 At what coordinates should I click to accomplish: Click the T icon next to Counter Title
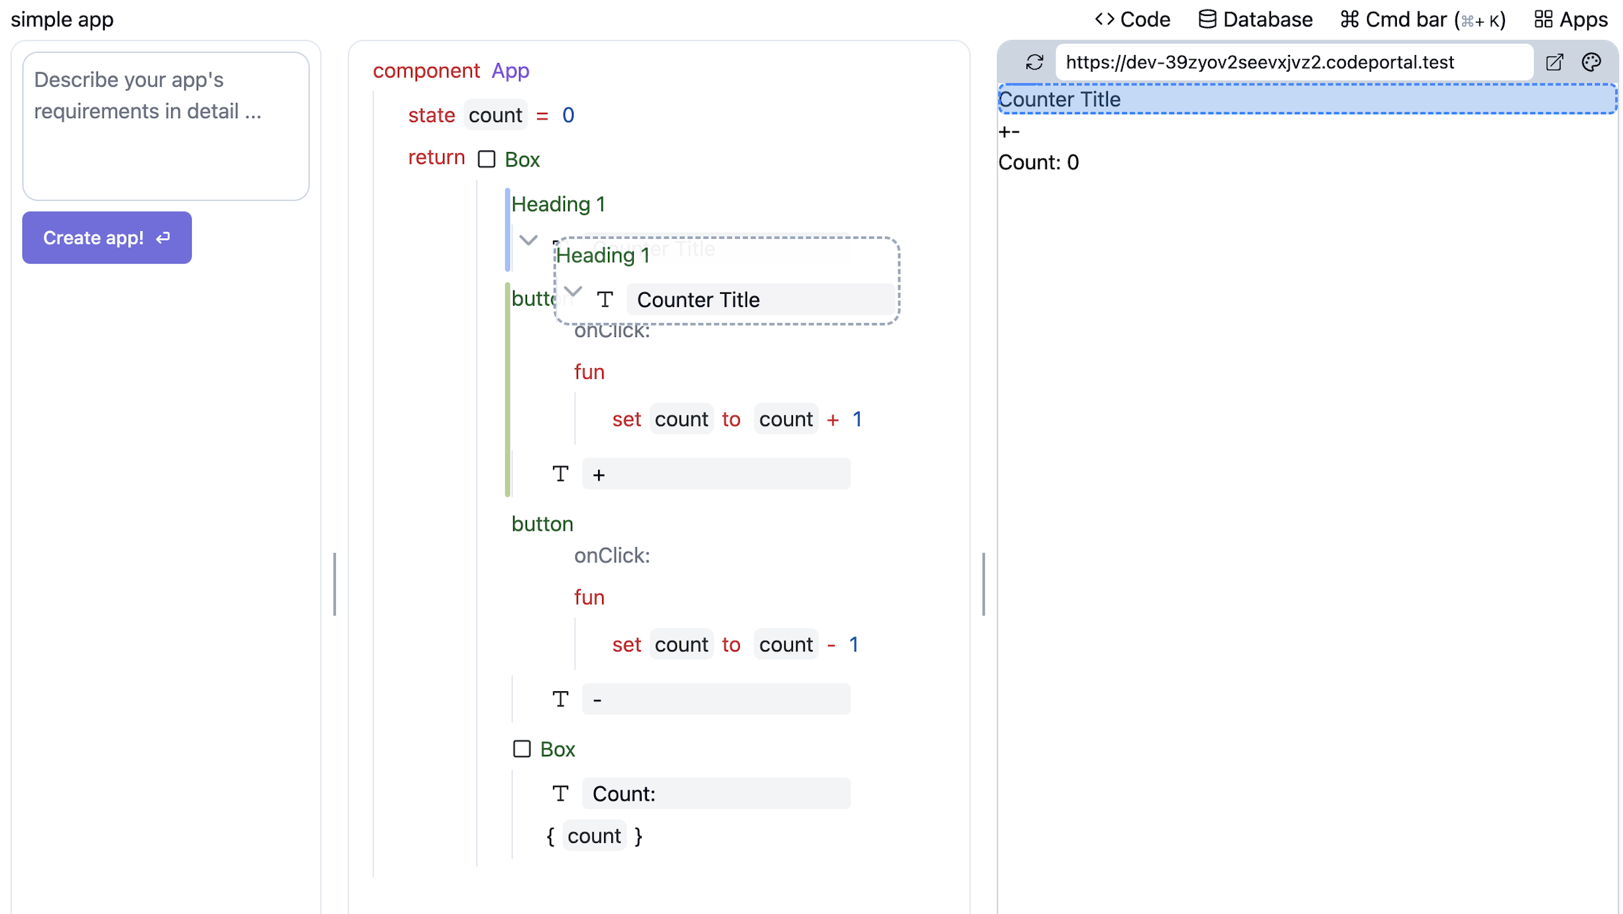point(605,300)
